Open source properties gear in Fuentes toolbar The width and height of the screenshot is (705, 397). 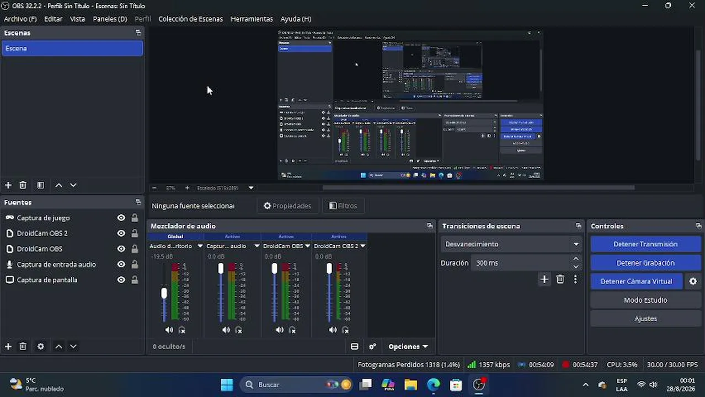tap(40, 346)
